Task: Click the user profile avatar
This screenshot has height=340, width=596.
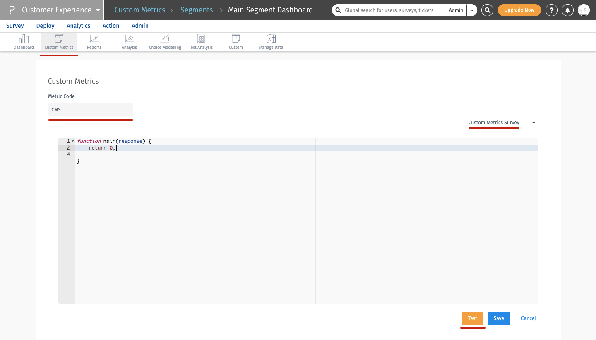Action: coord(584,10)
